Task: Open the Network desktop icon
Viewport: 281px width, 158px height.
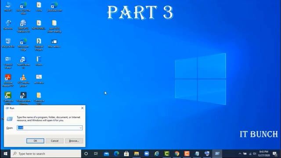Action: coord(8,25)
